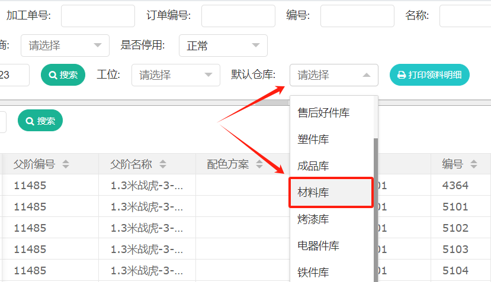Click the sort icon on 配色方案 column
The height and width of the screenshot is (282, 491).
coord(260,164)
